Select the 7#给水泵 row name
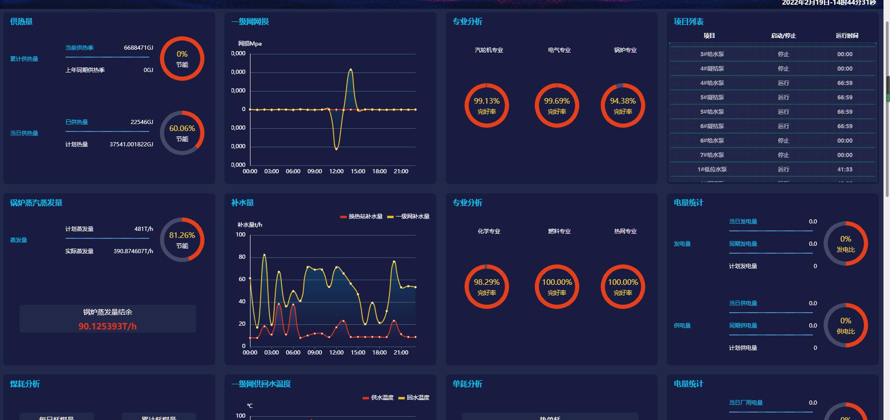This screenshot has width=890, height=420. pyautogui.click(x=712, y=155)
